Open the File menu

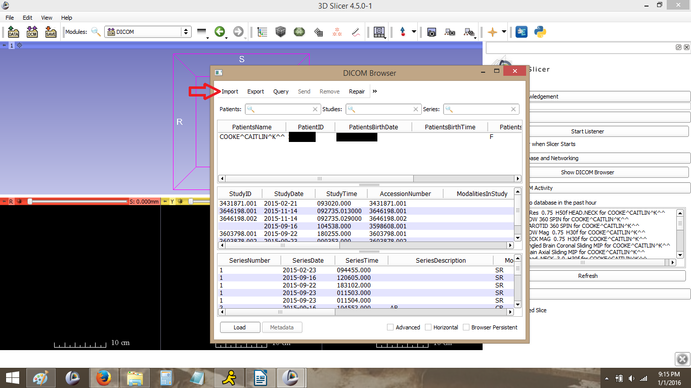click(x=10, y=18)
